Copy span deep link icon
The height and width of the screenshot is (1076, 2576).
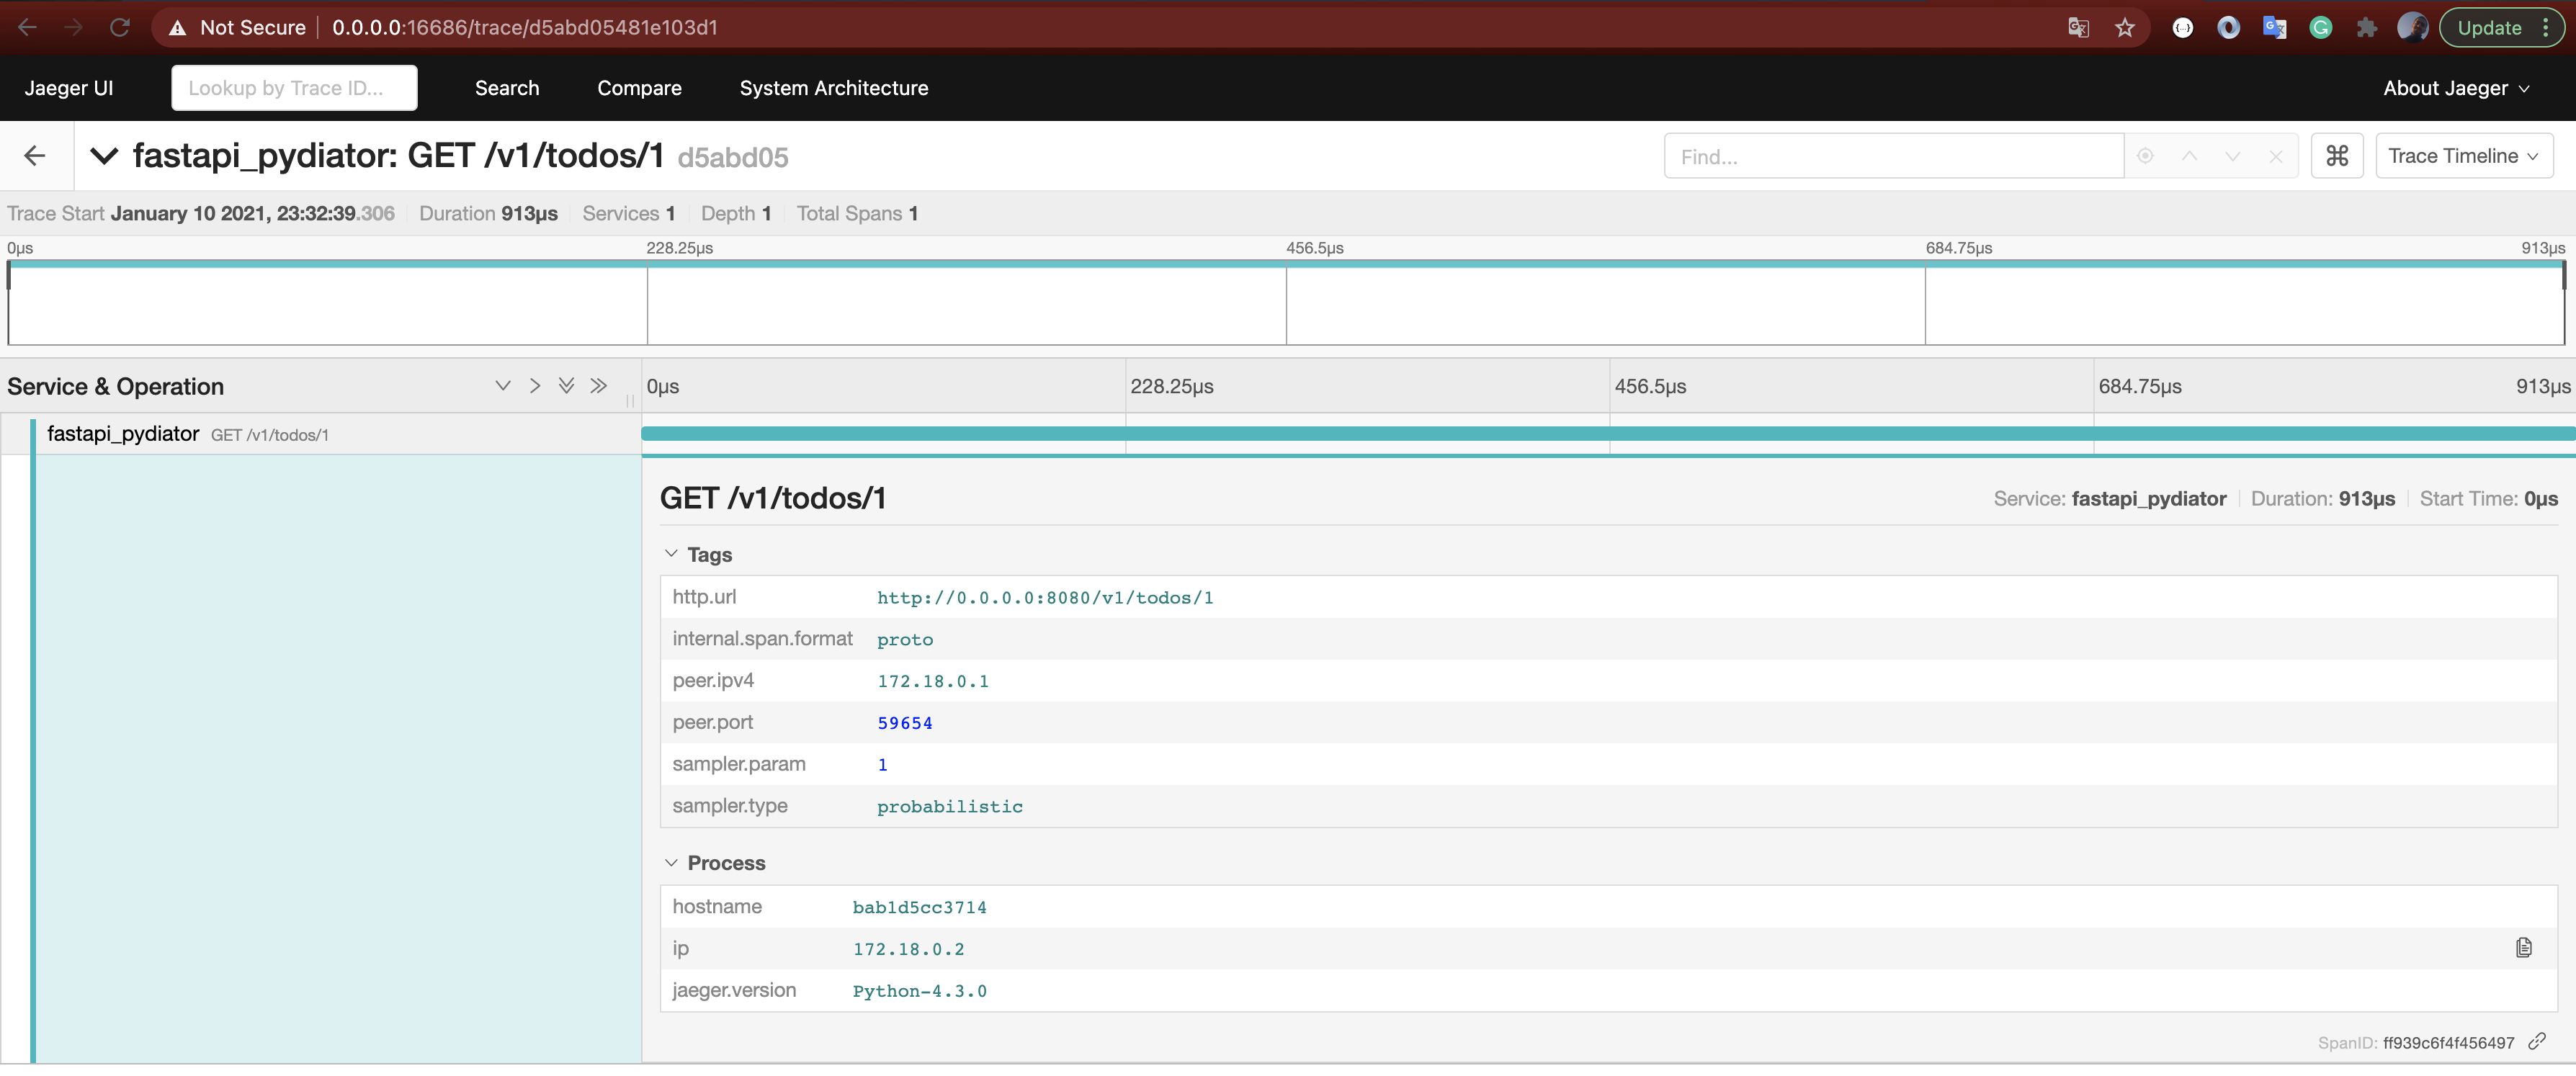pyautogui.click(x=2536, y=1042)
